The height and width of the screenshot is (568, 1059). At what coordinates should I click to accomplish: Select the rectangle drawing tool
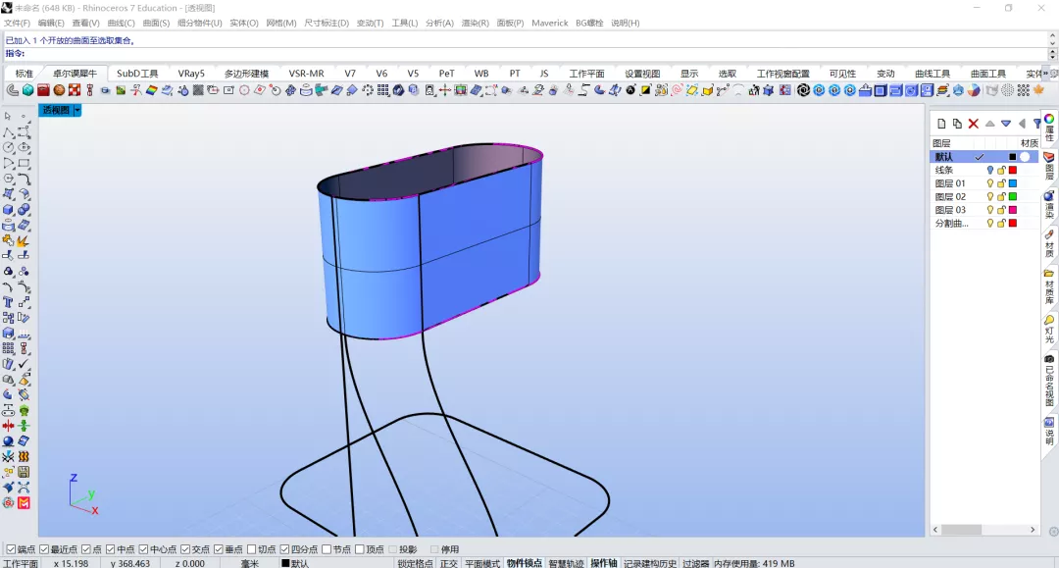coord(24,163)
